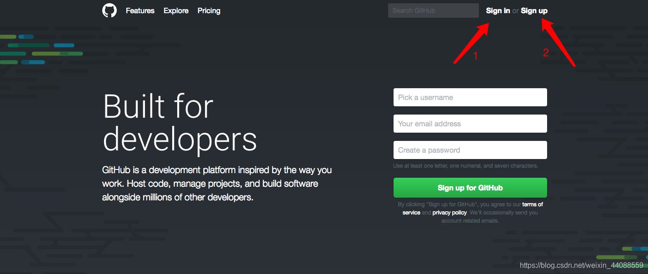Viewport: 648px width, 274px height.
Task: Click the green Sign up for GitHub button
Action: click(x=470, y=188)
